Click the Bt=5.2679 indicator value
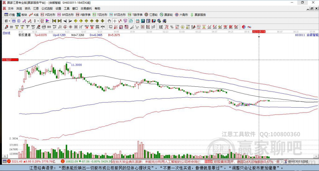319x171 pixels. pos(114,35)
